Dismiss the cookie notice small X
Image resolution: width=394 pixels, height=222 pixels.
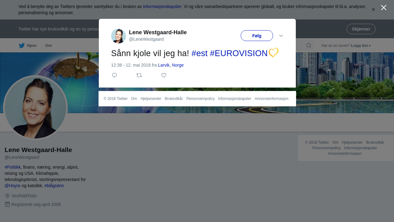[x=373, y=10]
